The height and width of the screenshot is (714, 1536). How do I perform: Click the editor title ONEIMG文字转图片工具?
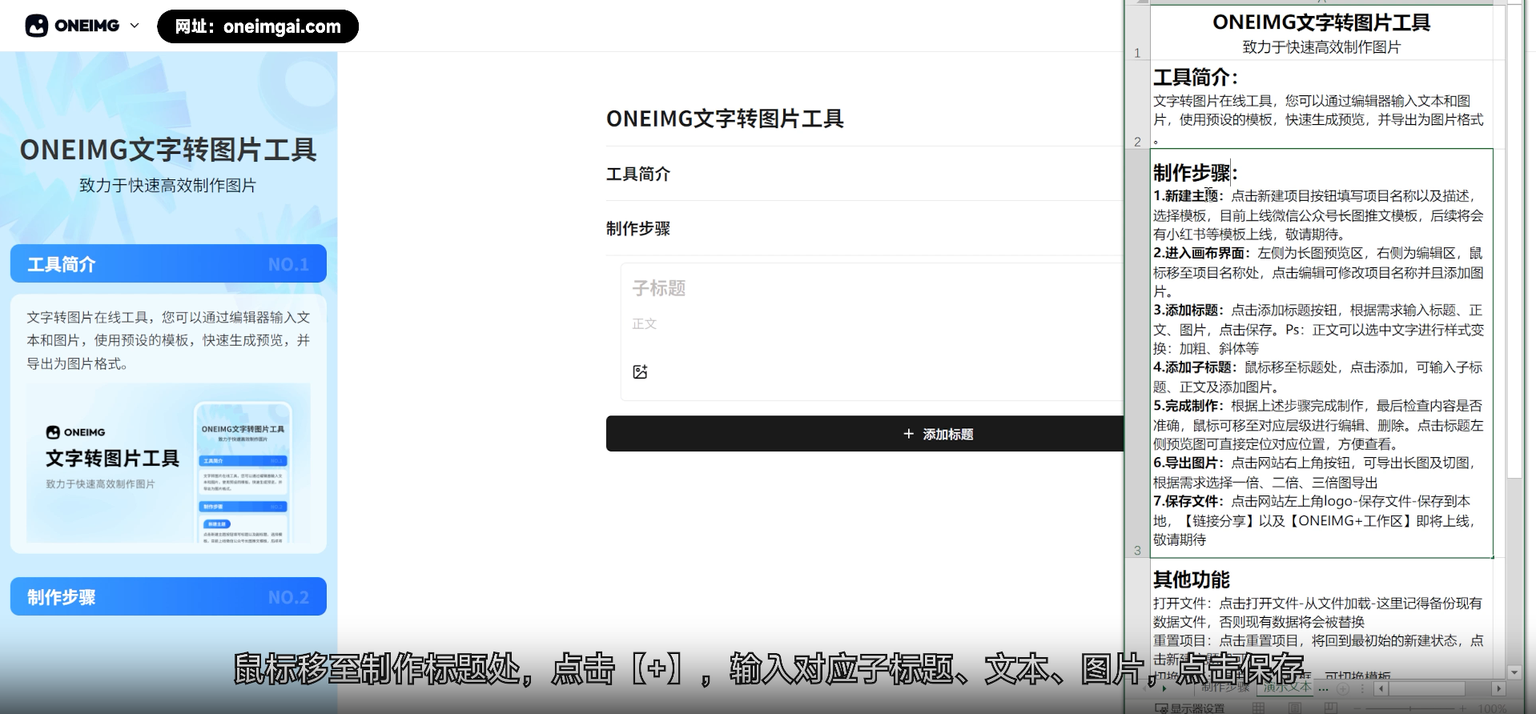tap(725, 118)
